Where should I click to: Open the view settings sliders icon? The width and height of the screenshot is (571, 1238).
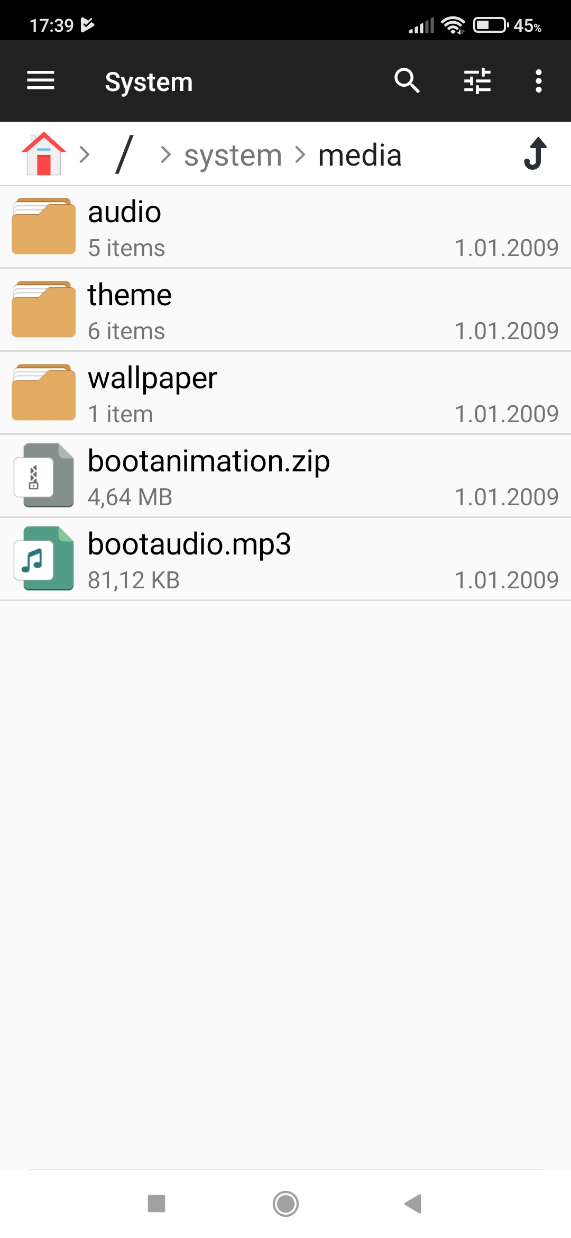477,81
